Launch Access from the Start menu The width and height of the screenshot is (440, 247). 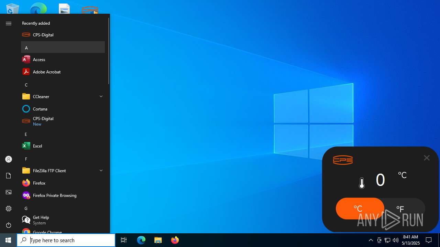tap(63, 59)
